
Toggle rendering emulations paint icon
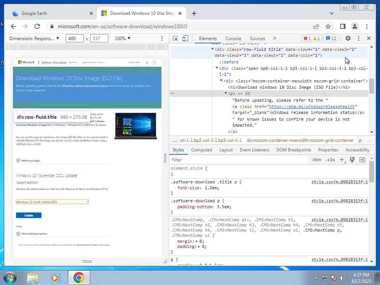352,160
